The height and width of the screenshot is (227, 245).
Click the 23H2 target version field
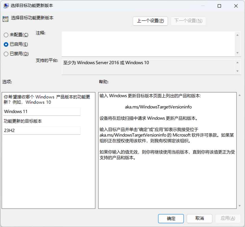point(42,131)
